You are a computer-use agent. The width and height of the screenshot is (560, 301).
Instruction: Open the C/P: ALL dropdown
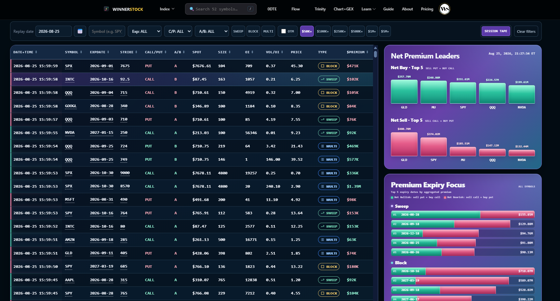pos(178,31)
